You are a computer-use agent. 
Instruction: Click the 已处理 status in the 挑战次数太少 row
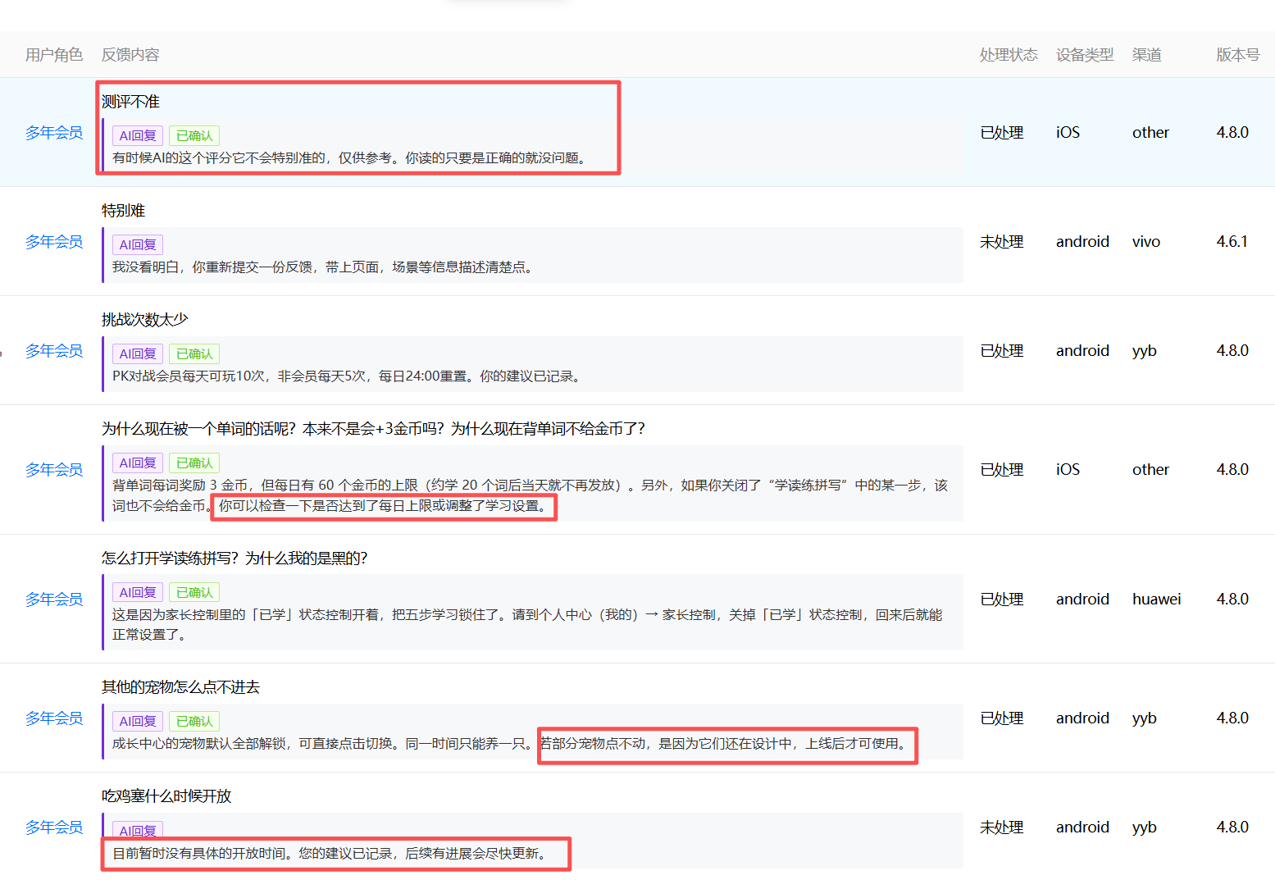point(1002,351)
